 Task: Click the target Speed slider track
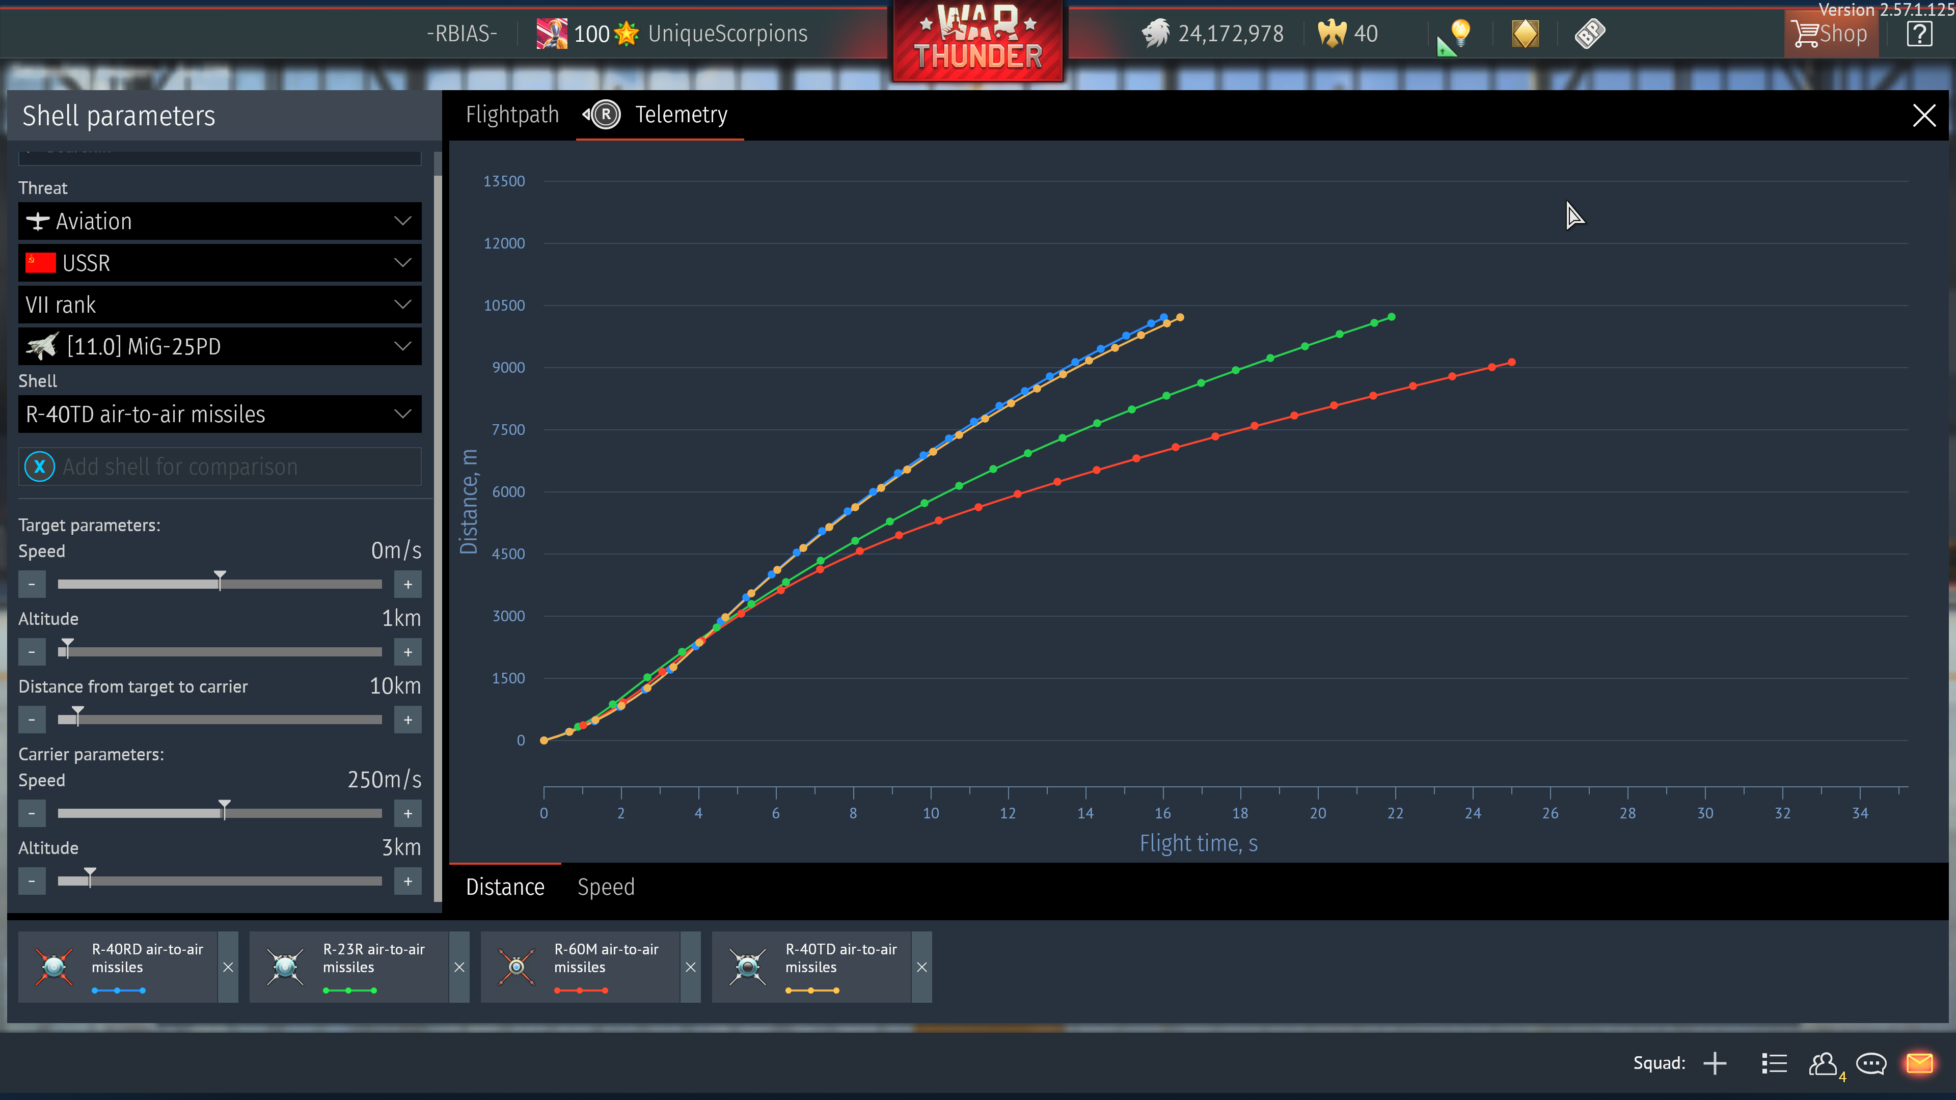pyautogui.click(x=220, y=584)
